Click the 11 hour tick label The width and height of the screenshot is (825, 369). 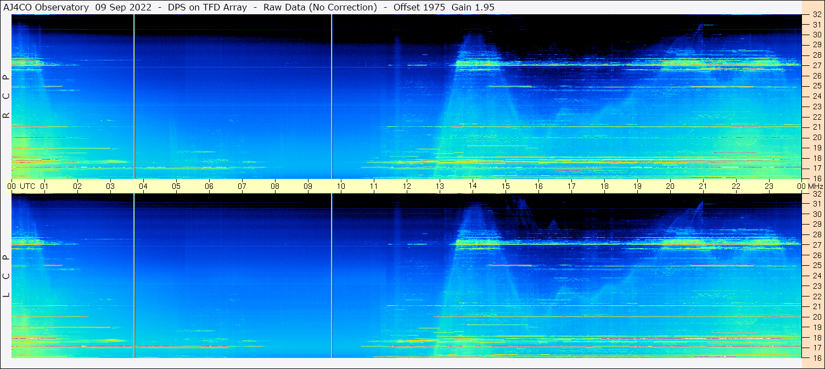point(374,186)
